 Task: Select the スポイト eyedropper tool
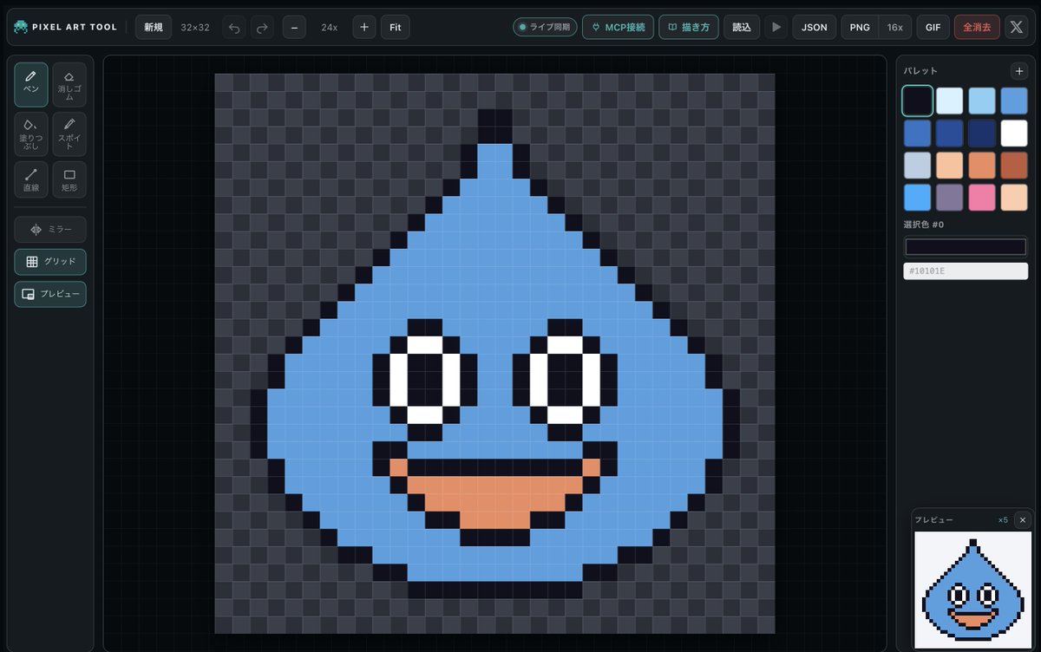(x=69, y=134)
